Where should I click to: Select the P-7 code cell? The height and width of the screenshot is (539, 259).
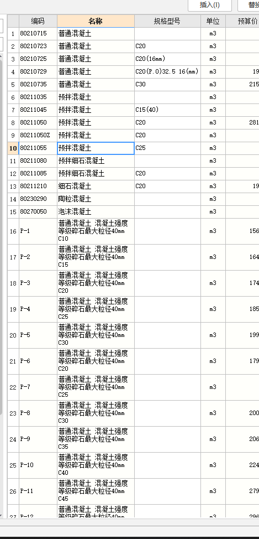(x=38, y=387)
